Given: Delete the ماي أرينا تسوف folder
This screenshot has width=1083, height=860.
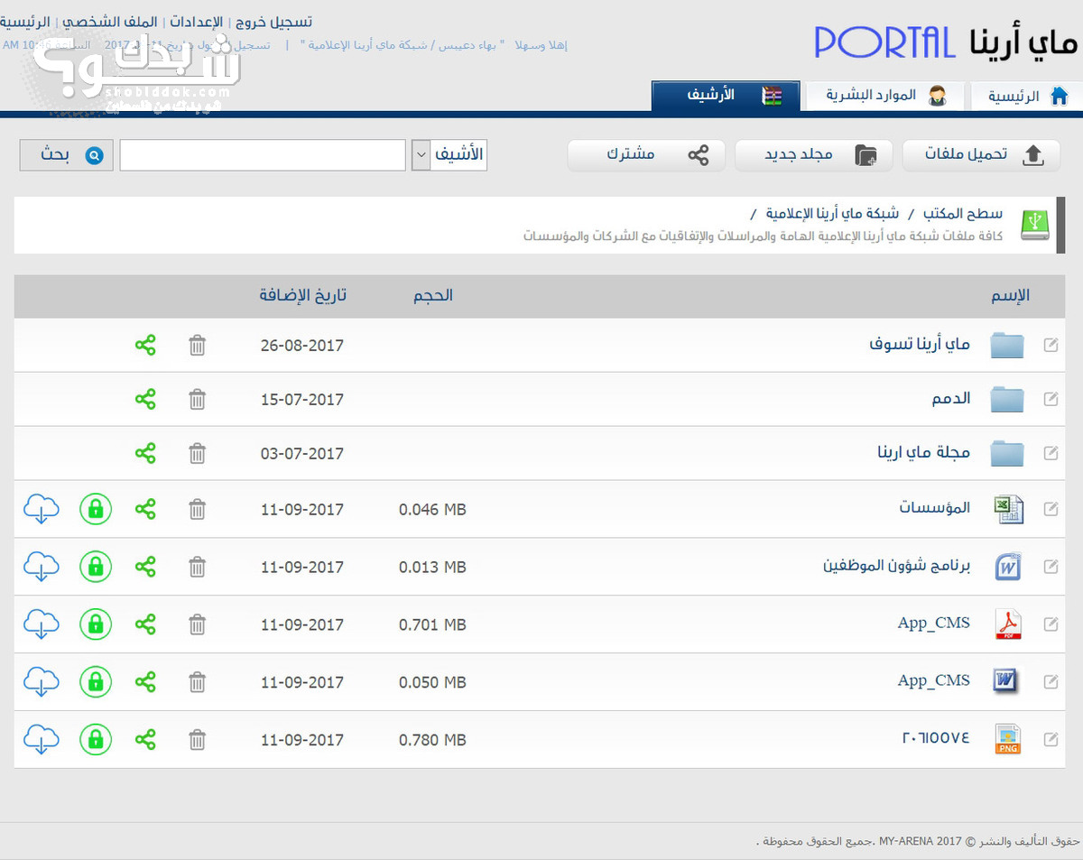Looking at the screenshot, I should (x=198, y=346).
